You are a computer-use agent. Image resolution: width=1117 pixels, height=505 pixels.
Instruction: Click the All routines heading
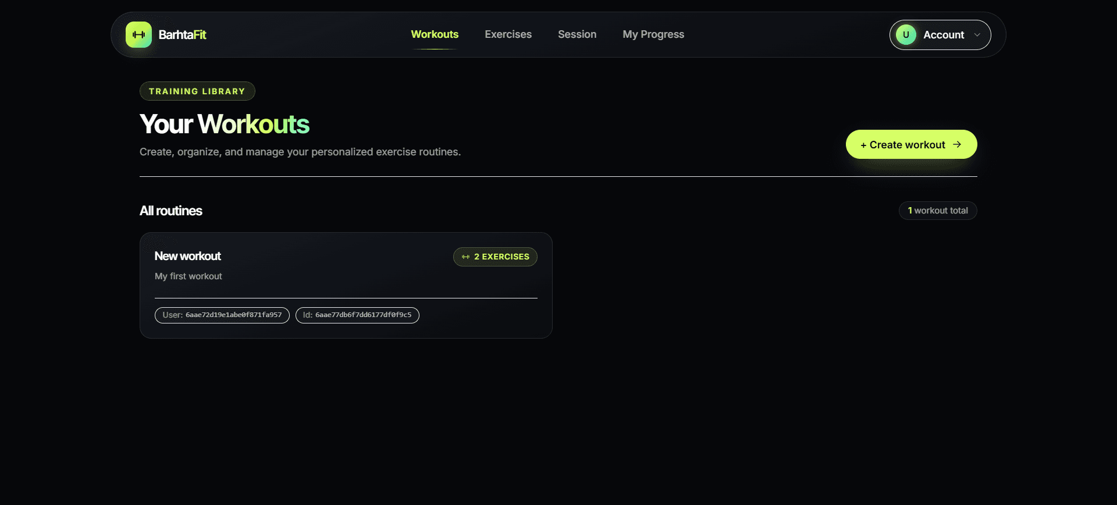(170, 211)
